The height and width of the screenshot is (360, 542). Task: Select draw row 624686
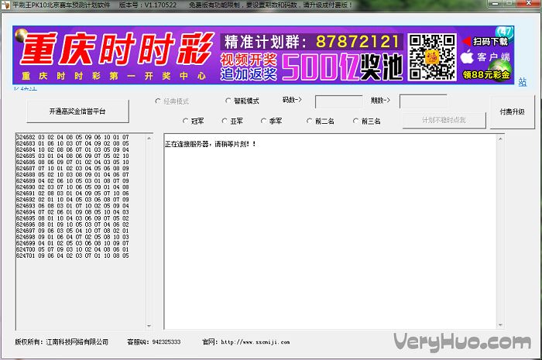(72, 162)
